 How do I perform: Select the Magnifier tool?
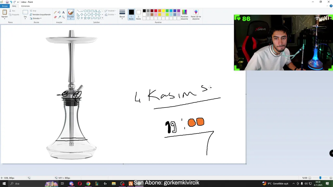pos(63,17)
